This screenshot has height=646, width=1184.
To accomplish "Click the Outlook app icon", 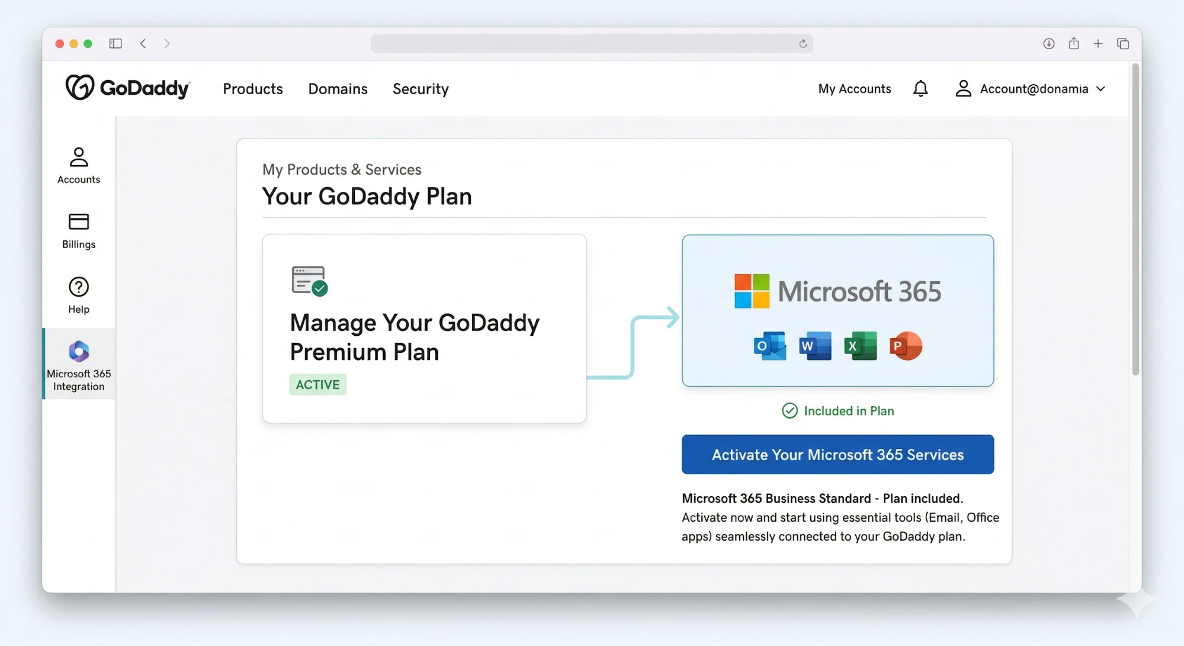I will tap(770, 346).
